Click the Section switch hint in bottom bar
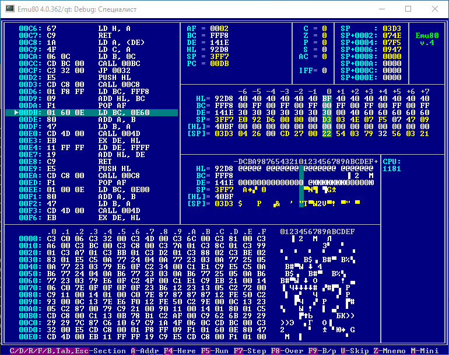This screenshot has width=449, height=355. pyautogui.click(x=64, y=351)
